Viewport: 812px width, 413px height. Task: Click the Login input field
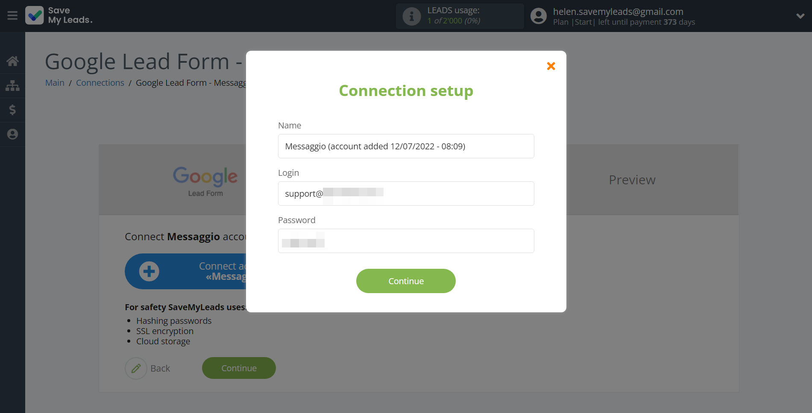pyautogui.click(x=406, y=194)
